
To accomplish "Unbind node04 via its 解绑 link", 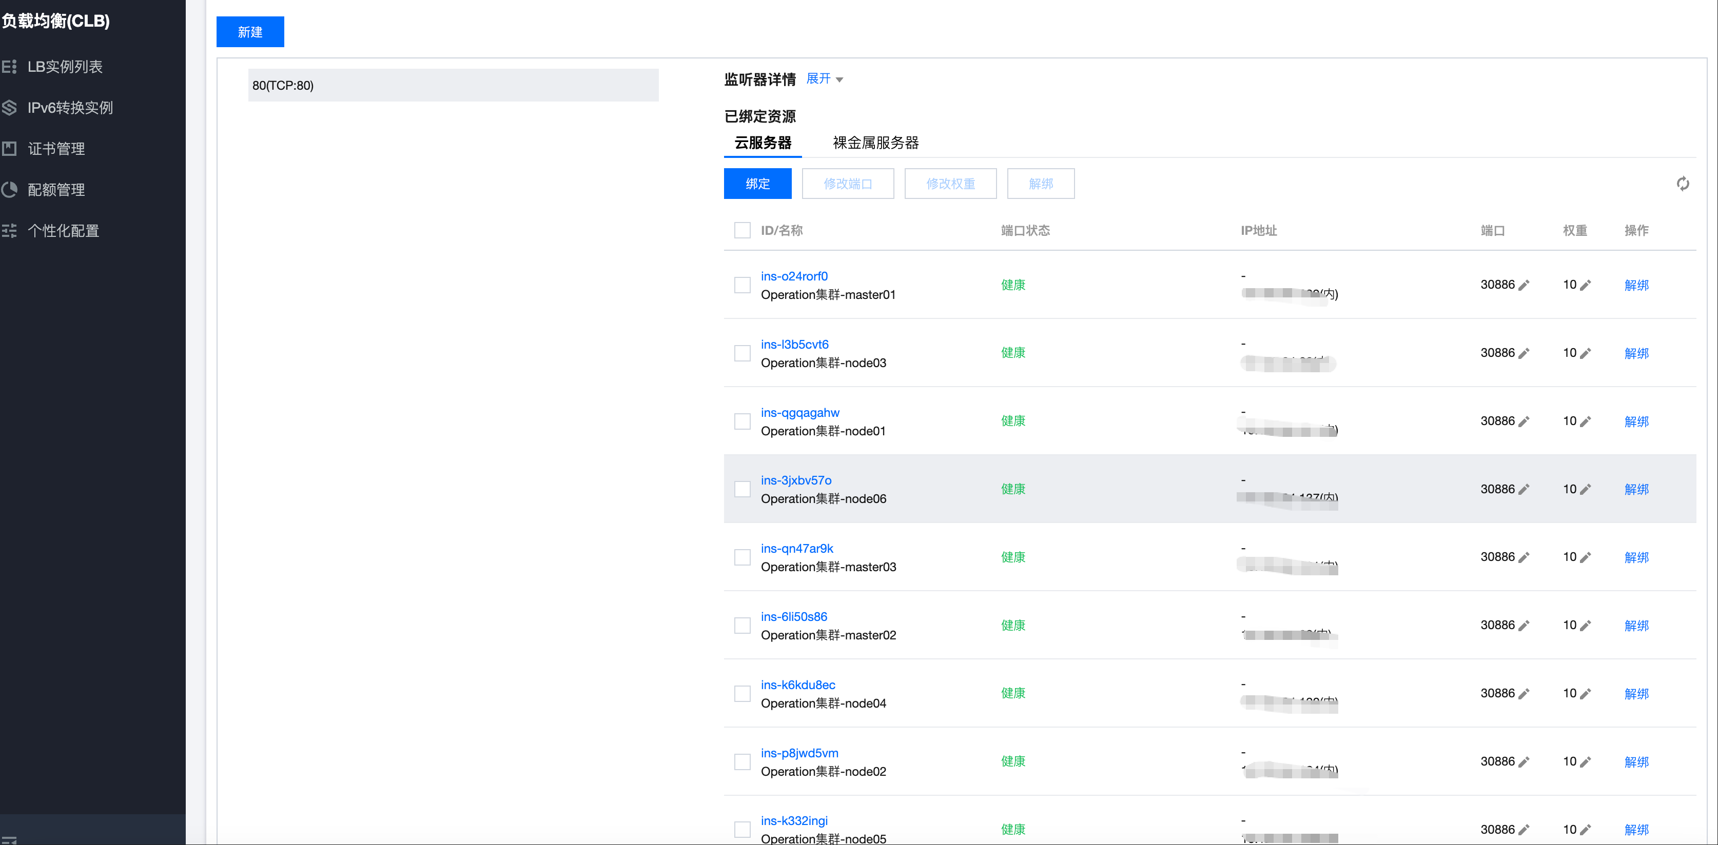I will point(1636,694).
